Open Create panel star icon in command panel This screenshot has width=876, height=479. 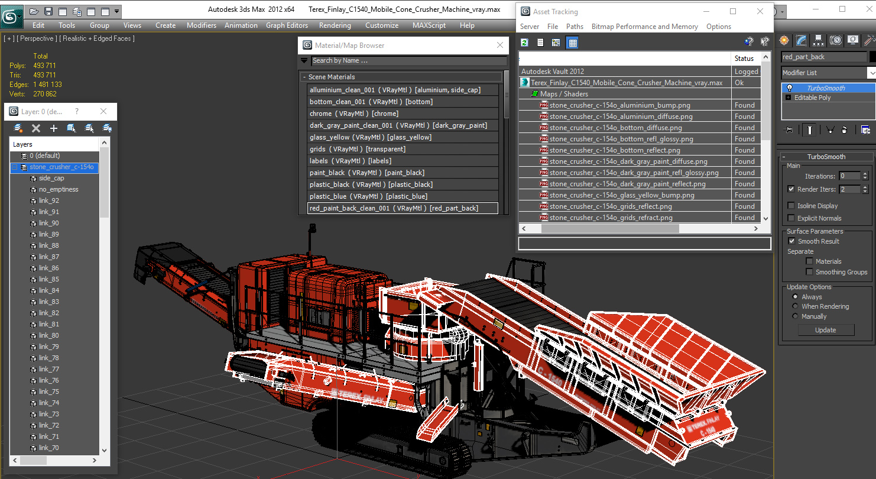point(784,40)
